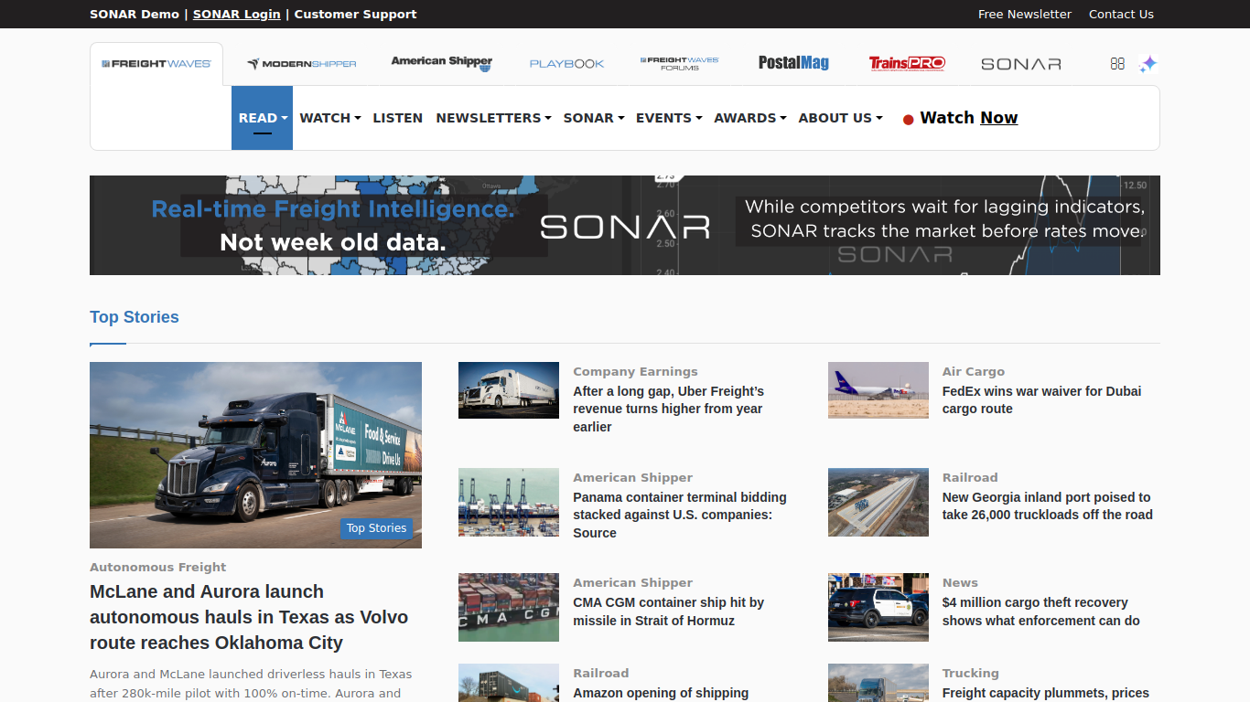Click the Top Stories badge on featured image
The height and width of the screenshot is (702, 1250).
coord(376,528)
